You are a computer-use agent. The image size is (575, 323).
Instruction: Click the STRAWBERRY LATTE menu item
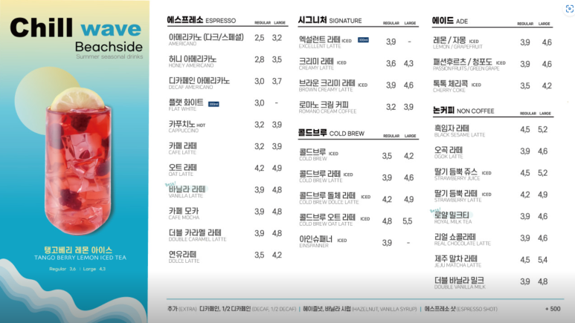[463, 195]
